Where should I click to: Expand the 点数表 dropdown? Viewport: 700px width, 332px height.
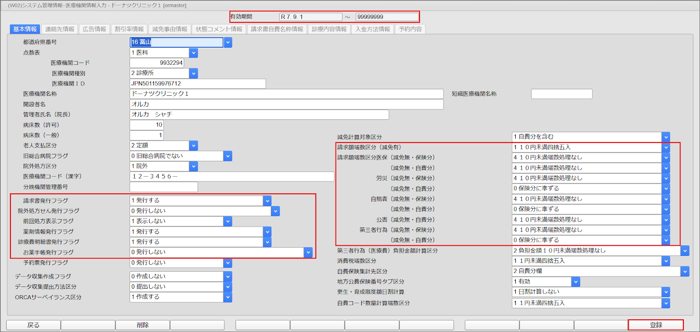[x=194, y=53]
